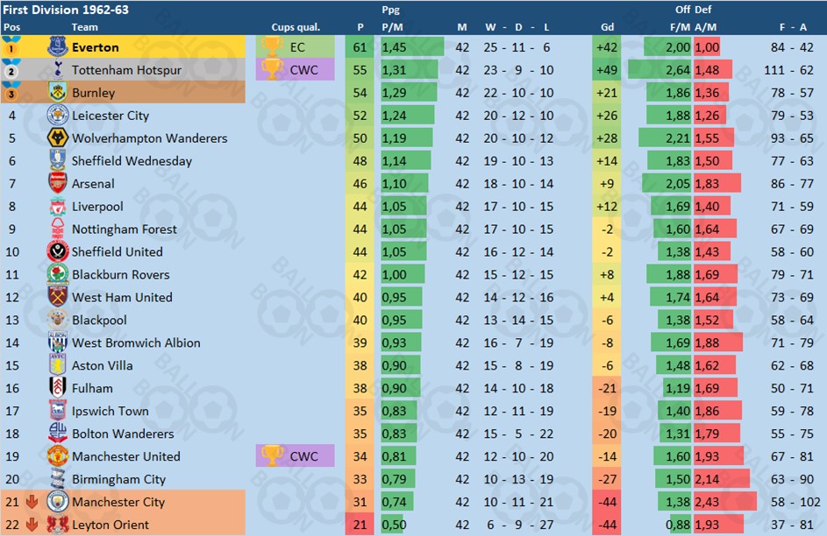Click the trophy icon beside EC
827x536 pixels.
click(x=272, y=47)
